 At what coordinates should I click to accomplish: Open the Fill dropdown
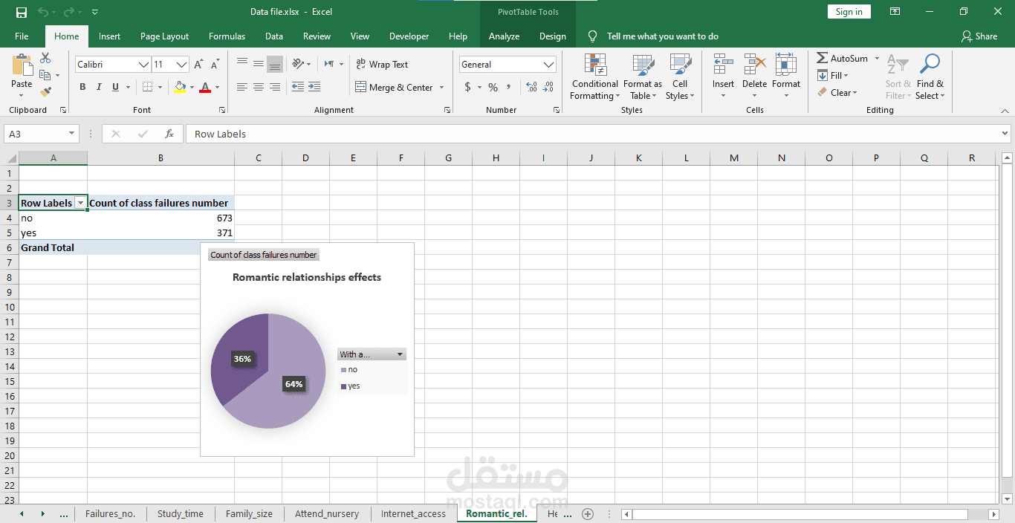(833, 75)
